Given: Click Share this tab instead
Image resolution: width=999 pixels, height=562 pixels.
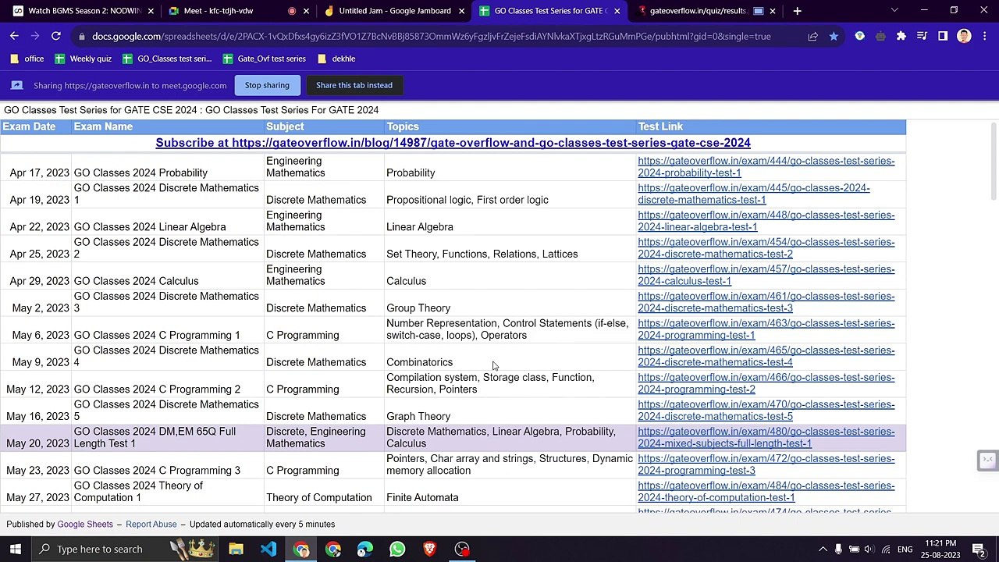Looking at the screenshot, I should (x=354, y=85).
